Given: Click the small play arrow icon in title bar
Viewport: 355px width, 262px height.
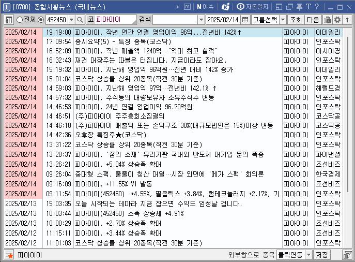Looking at the screenshot, I should (178, 7).
